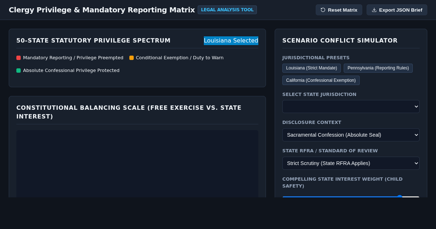Viewport: 436px width, 229px height.
Task: Click the Export JSON Brief button
Action: click(397, 10)
